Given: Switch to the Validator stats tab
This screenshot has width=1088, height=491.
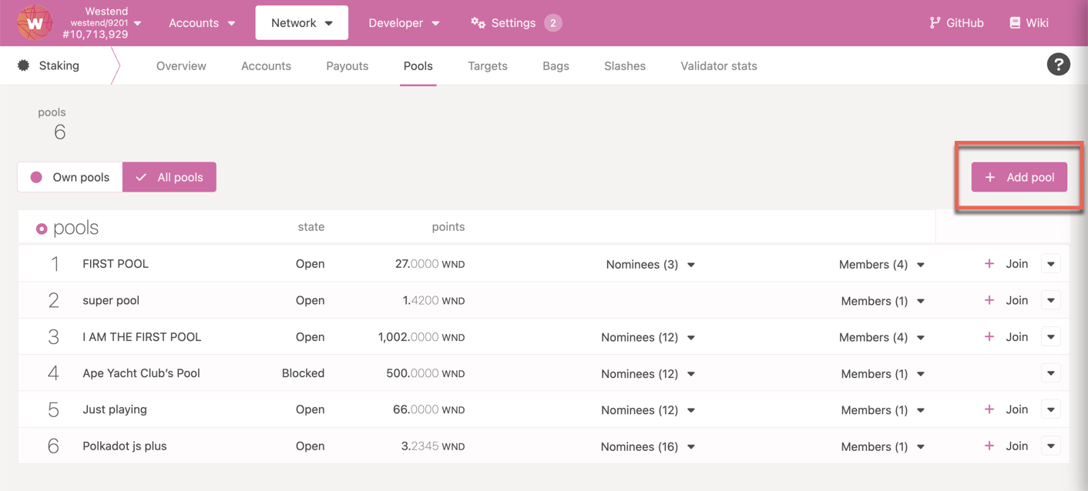Looking at the screenshot, I should pos(718,65).
